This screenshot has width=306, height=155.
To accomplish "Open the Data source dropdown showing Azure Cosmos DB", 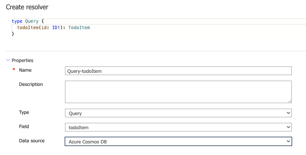I will point(178,142).
